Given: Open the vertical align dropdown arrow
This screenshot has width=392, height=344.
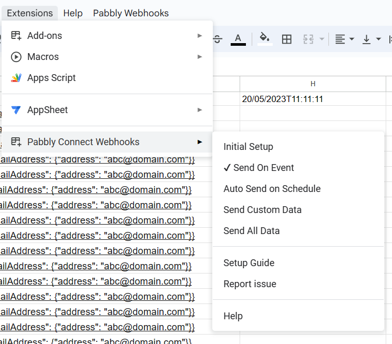Looking at the screenshot, I should 378,39.
